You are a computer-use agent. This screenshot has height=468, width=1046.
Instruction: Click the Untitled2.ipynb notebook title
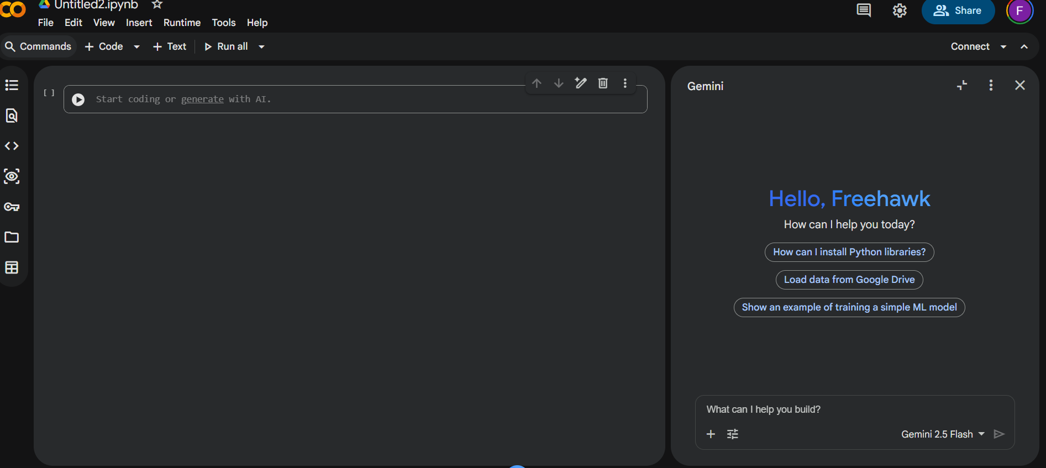(x=96, y=4)
